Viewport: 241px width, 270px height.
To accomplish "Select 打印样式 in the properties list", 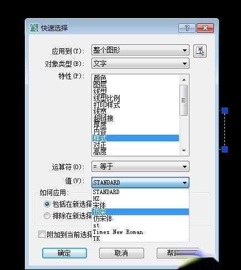I will [135, 105].
